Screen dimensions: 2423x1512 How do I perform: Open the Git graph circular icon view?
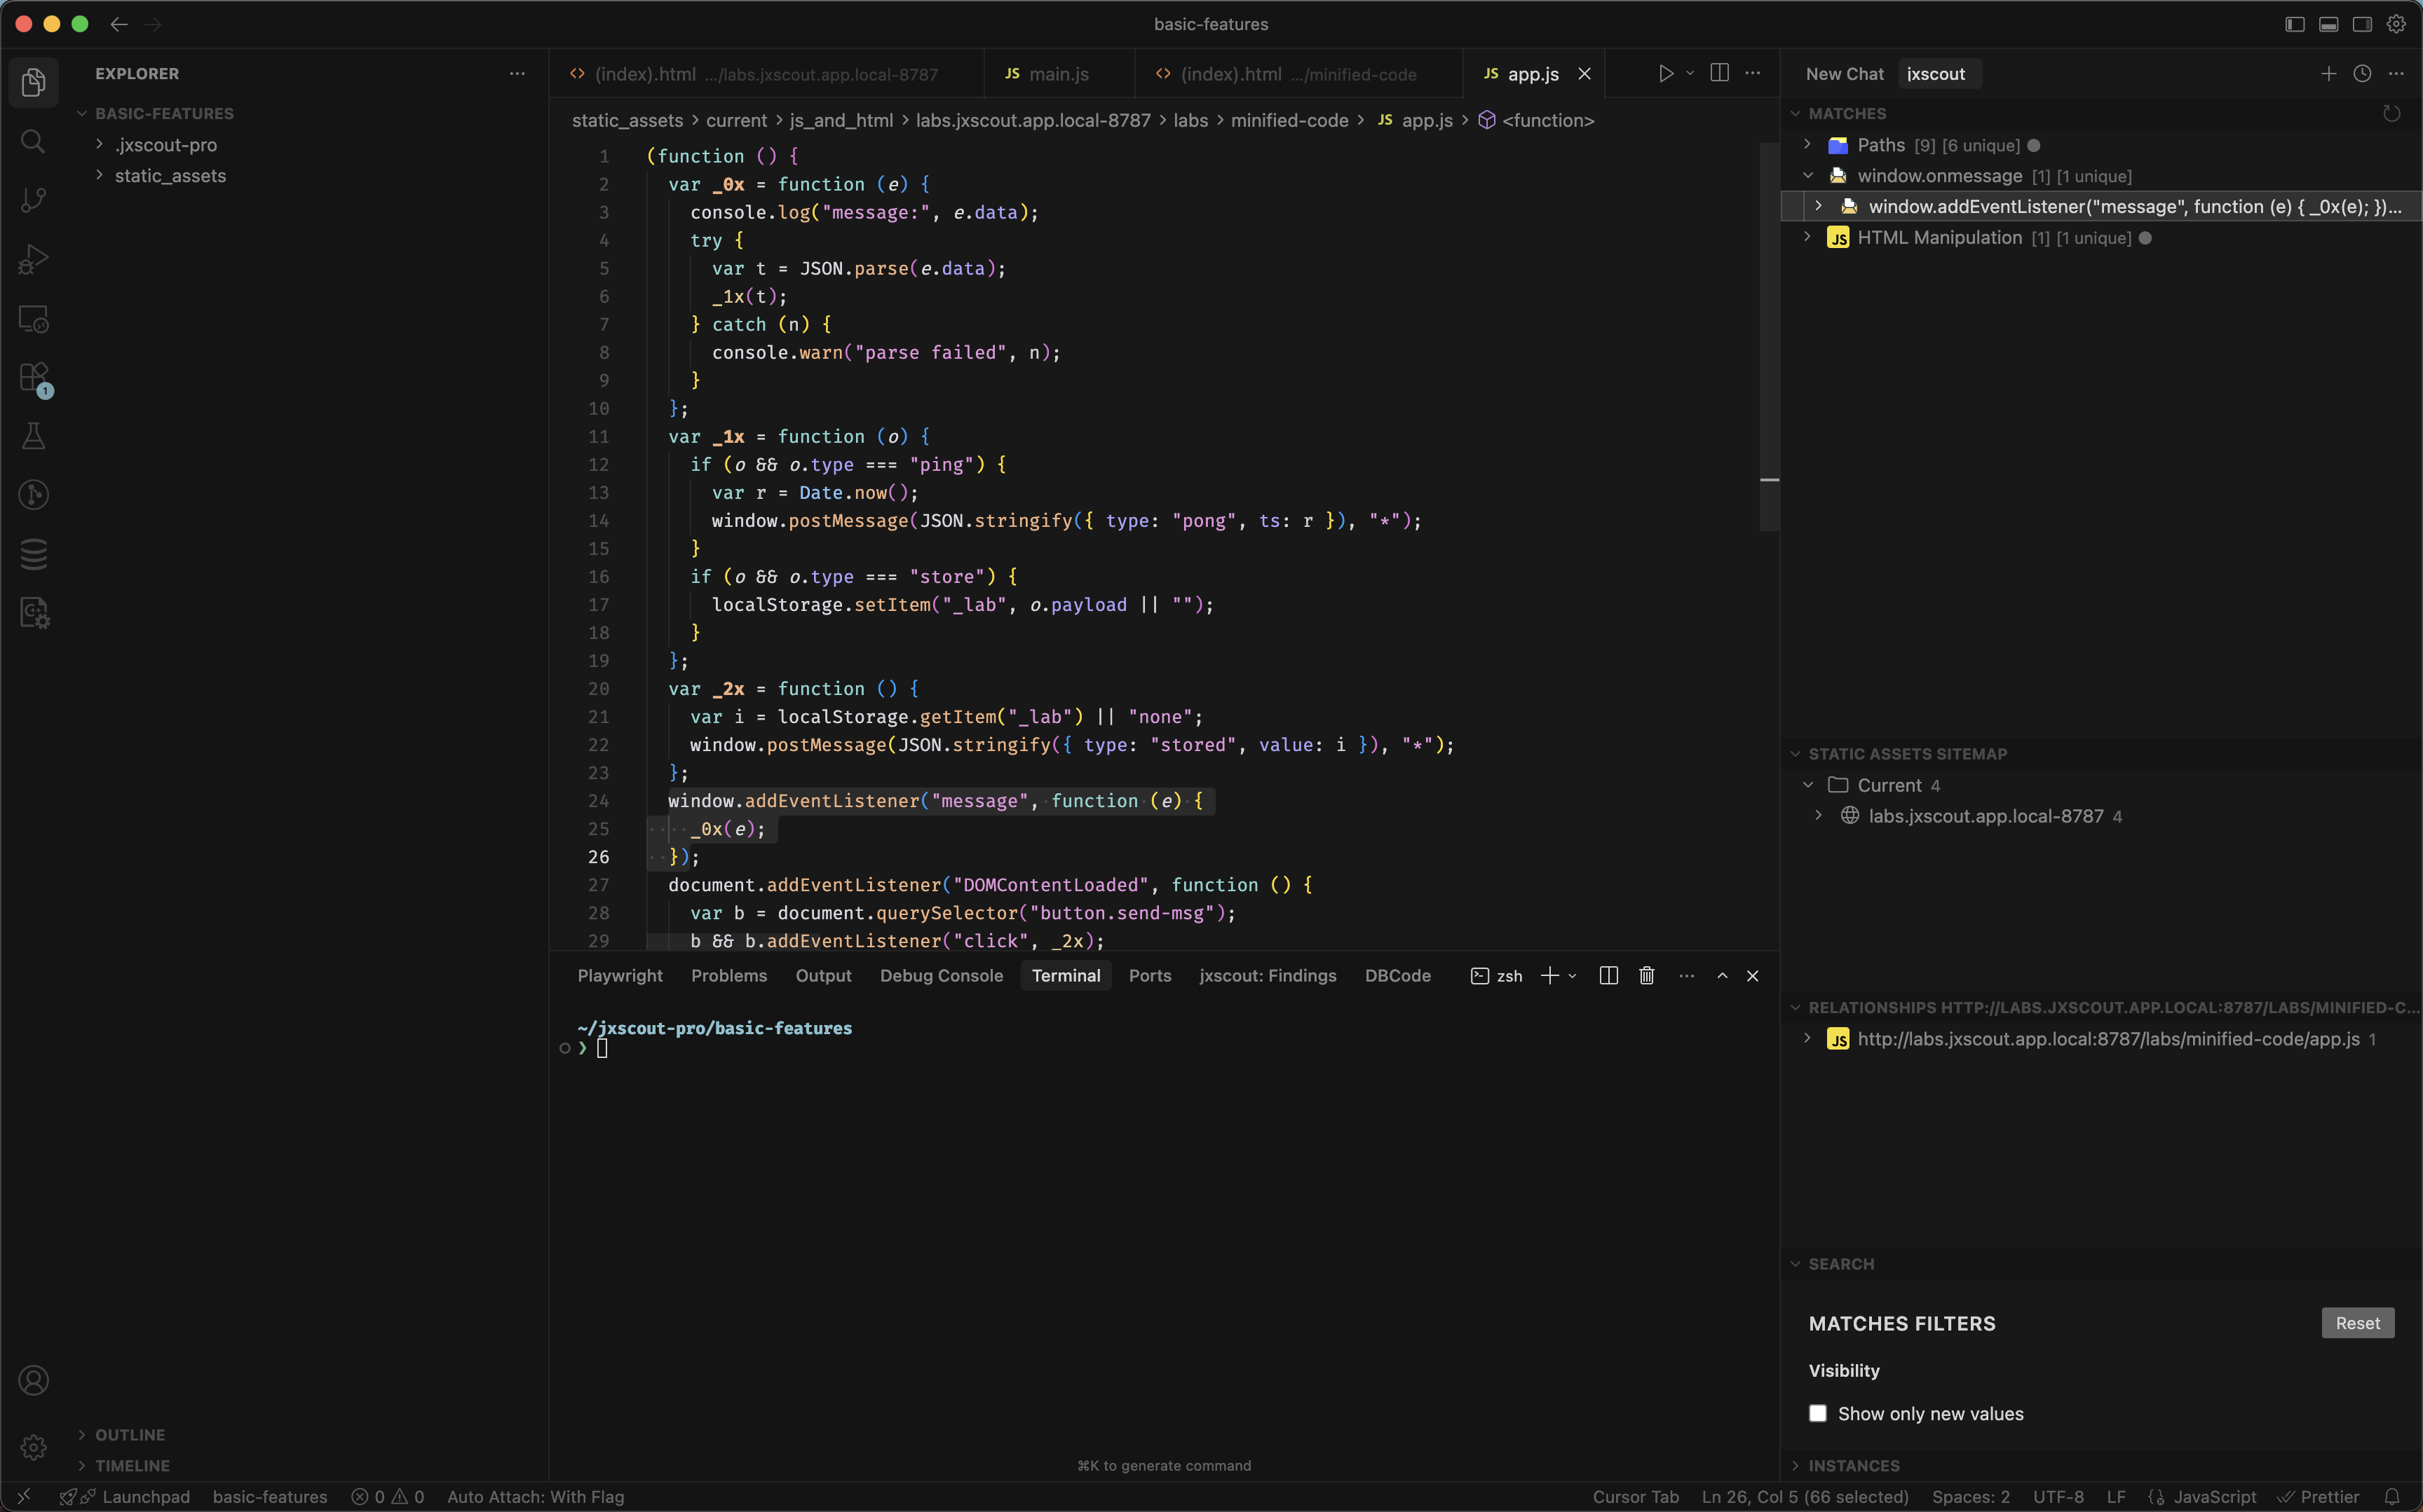coord(33,495)
